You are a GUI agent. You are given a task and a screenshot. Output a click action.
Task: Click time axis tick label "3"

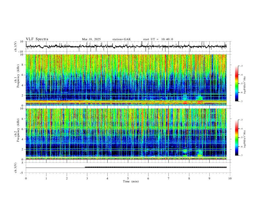click(87, 178)
